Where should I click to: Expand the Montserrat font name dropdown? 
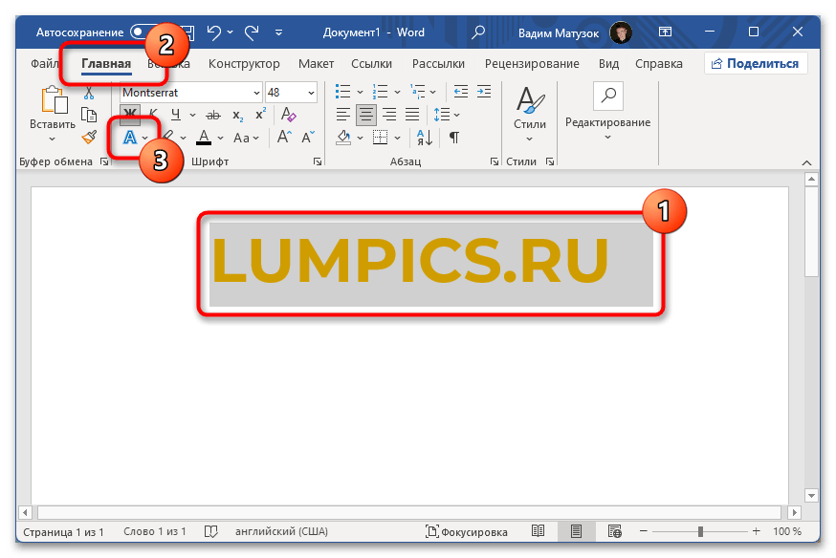(256, 93)
